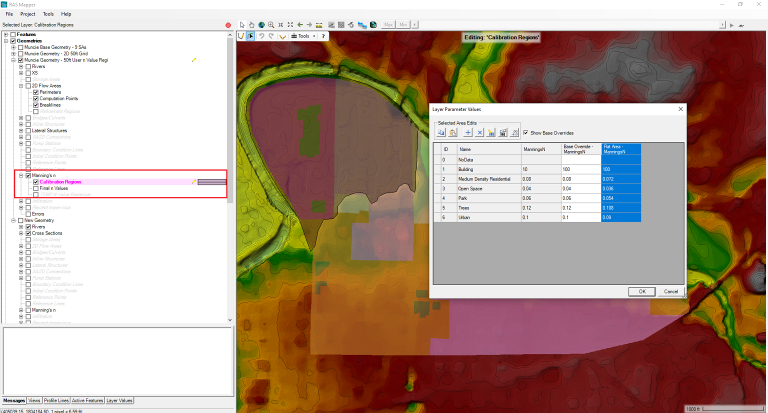
Task: Click the Flat Area - ManningsN column header
Action: point(621,149)
